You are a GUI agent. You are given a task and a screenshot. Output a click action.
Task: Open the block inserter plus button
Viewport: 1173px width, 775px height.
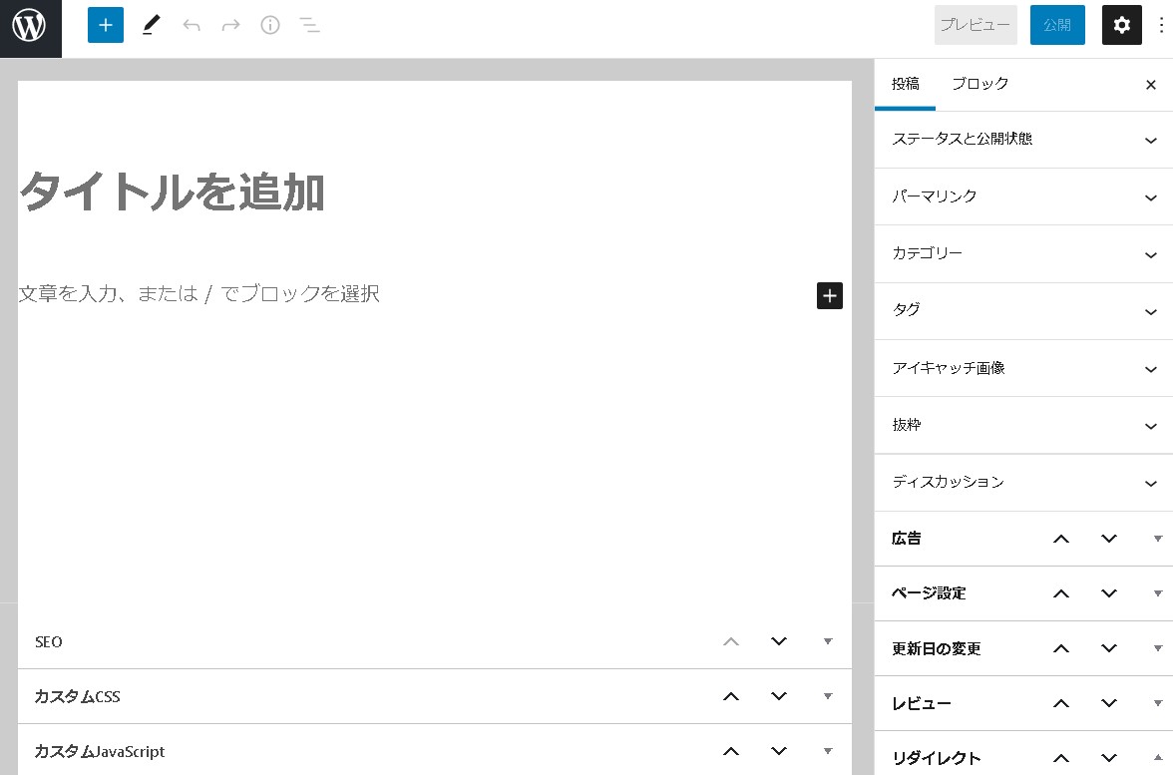point(106,25)
